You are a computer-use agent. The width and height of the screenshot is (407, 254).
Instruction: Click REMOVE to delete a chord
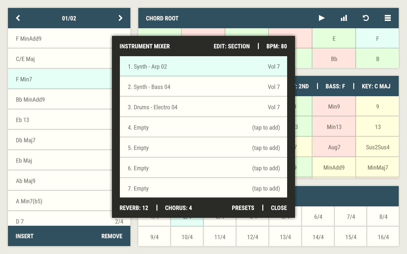coord(112,236)
